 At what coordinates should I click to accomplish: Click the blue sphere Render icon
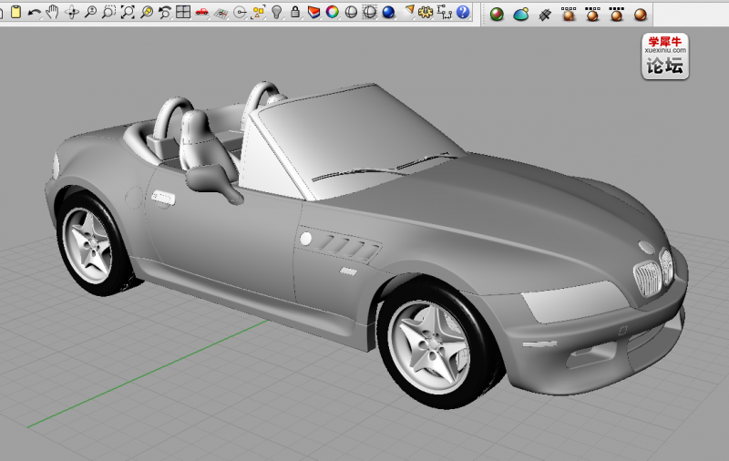tap(388, 12)
